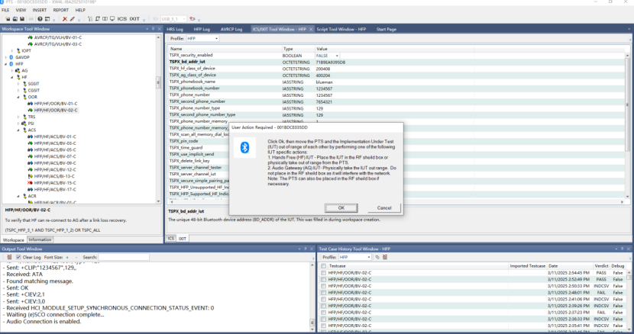Pin the Test Case History Tool Window
This screenshot has width=634, height=334.
[623, 249]
